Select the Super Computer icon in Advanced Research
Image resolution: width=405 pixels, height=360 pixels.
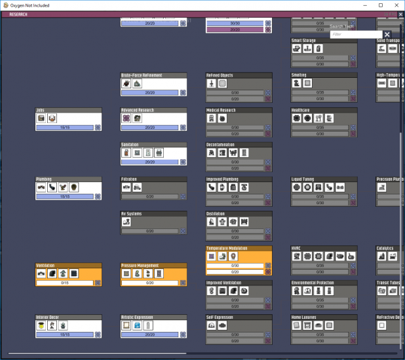click(x=137, y=118)
